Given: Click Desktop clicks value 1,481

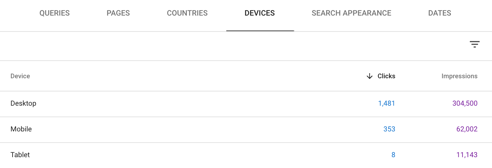Looking at the screenshot, I should [387, 103].
